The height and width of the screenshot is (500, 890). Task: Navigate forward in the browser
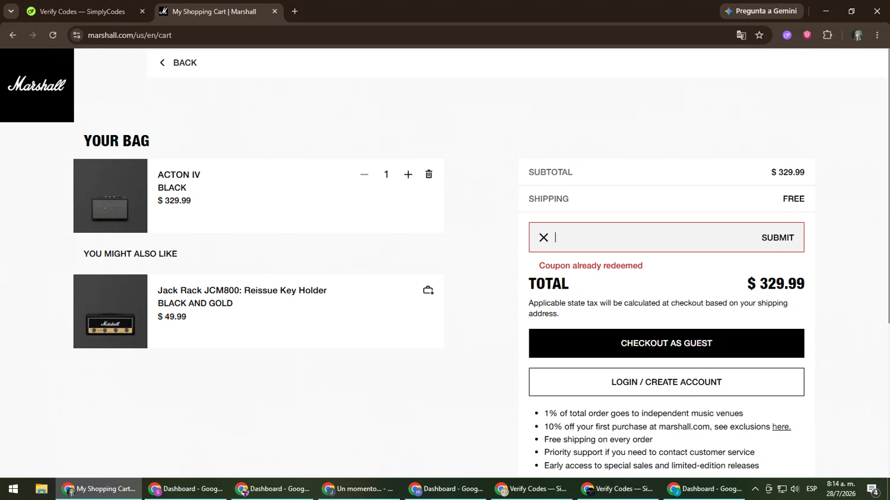click(x=33, y=35)
